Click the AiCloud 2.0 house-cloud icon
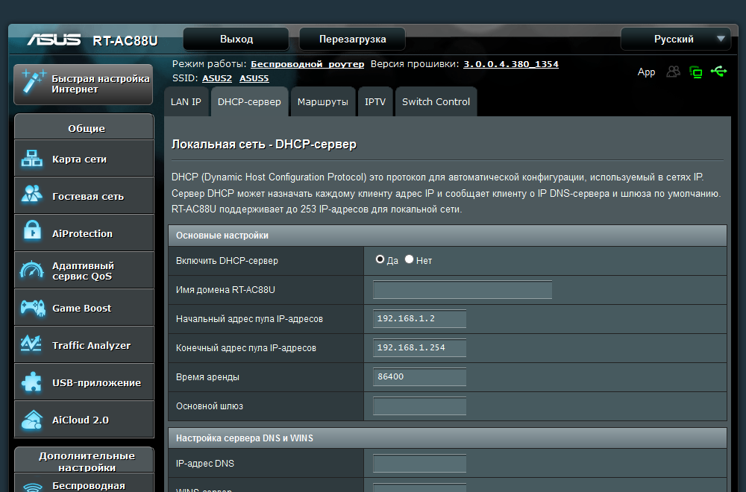This screenshot has height=492, width=746. pyautogui.click(x=32, y=419)
